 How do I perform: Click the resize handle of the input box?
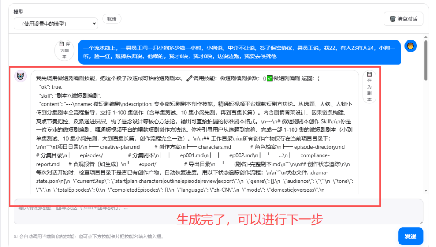pyautogui.click(x=421, y=222)
